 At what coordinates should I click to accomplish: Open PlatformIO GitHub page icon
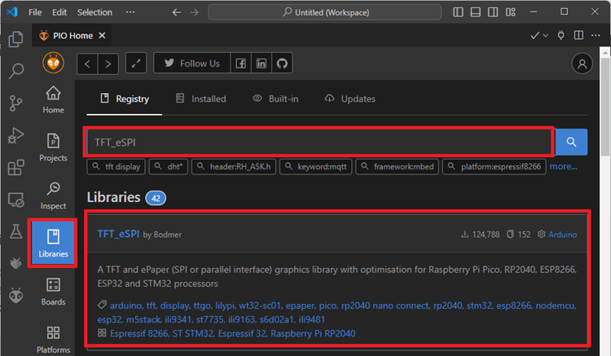coord(282,63)
